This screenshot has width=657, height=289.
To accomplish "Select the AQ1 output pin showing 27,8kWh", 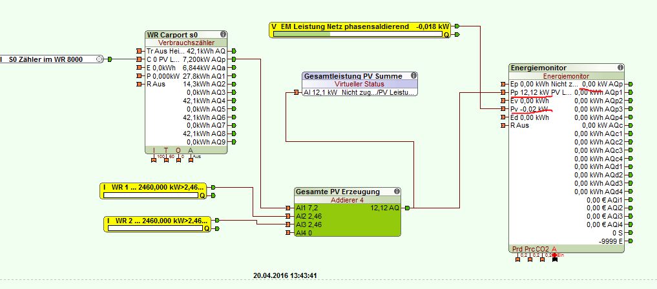I will [233, 75].
